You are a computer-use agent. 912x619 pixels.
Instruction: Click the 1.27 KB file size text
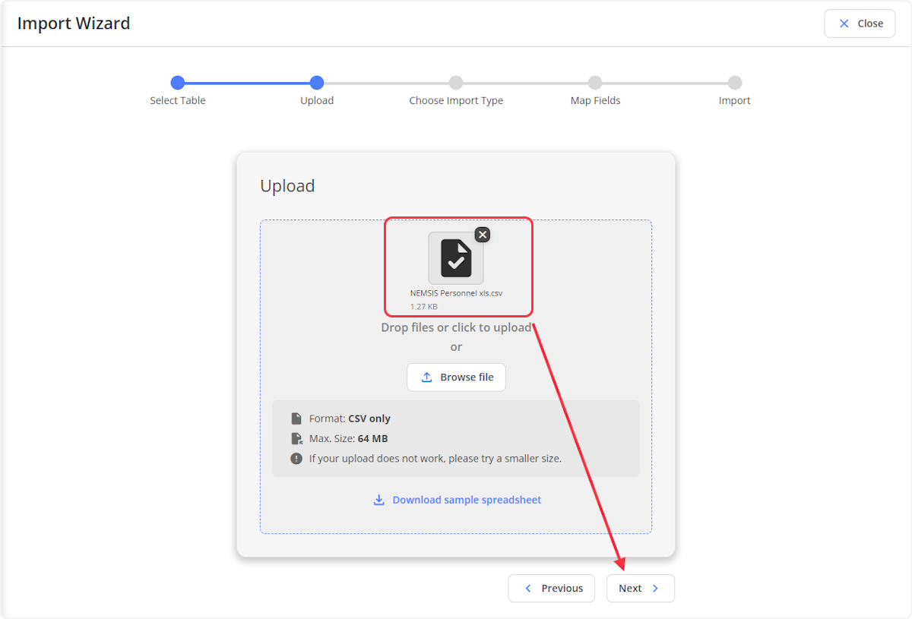(x=423, y=306)
